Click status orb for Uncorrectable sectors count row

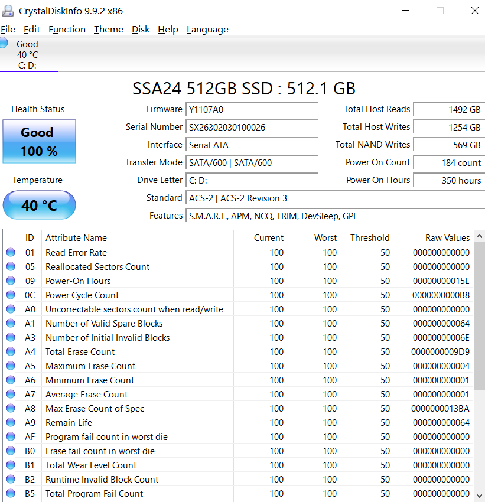click(x=11, y=309)
